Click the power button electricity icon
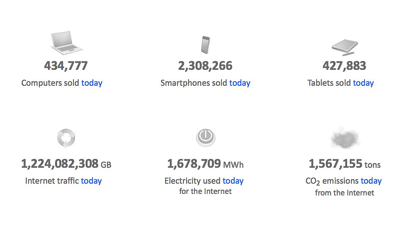 (x=206, y=137)
